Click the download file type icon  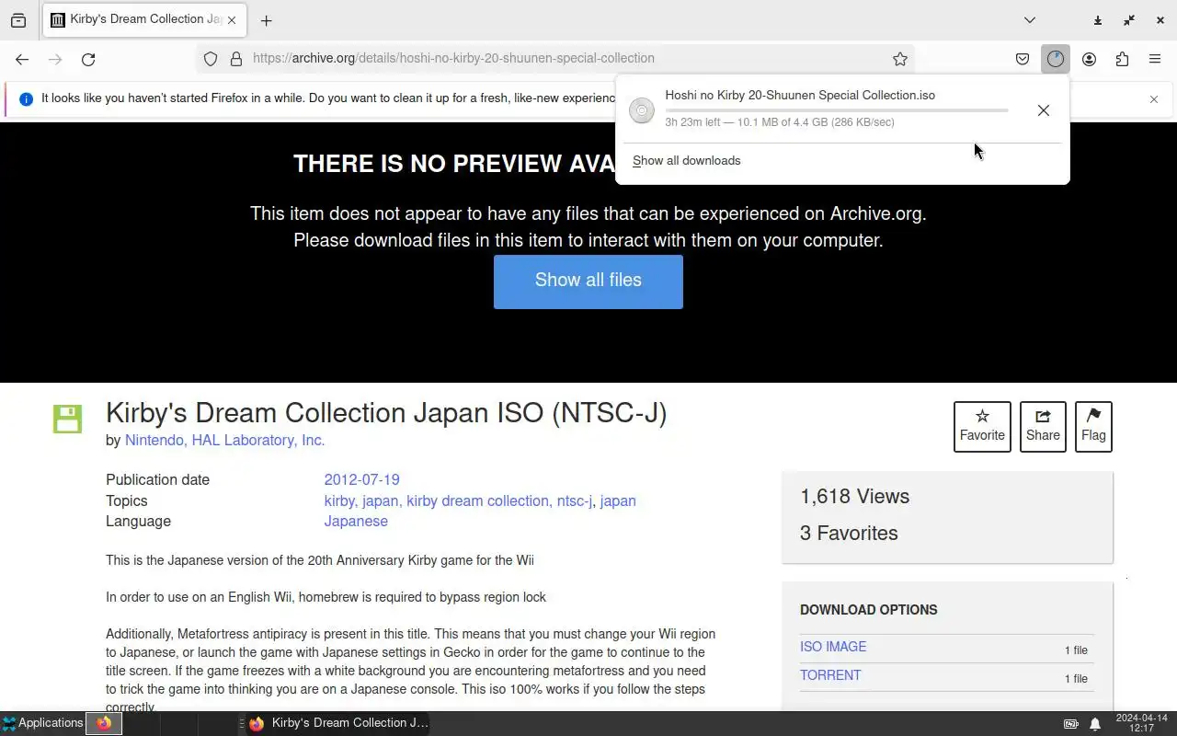642,110
